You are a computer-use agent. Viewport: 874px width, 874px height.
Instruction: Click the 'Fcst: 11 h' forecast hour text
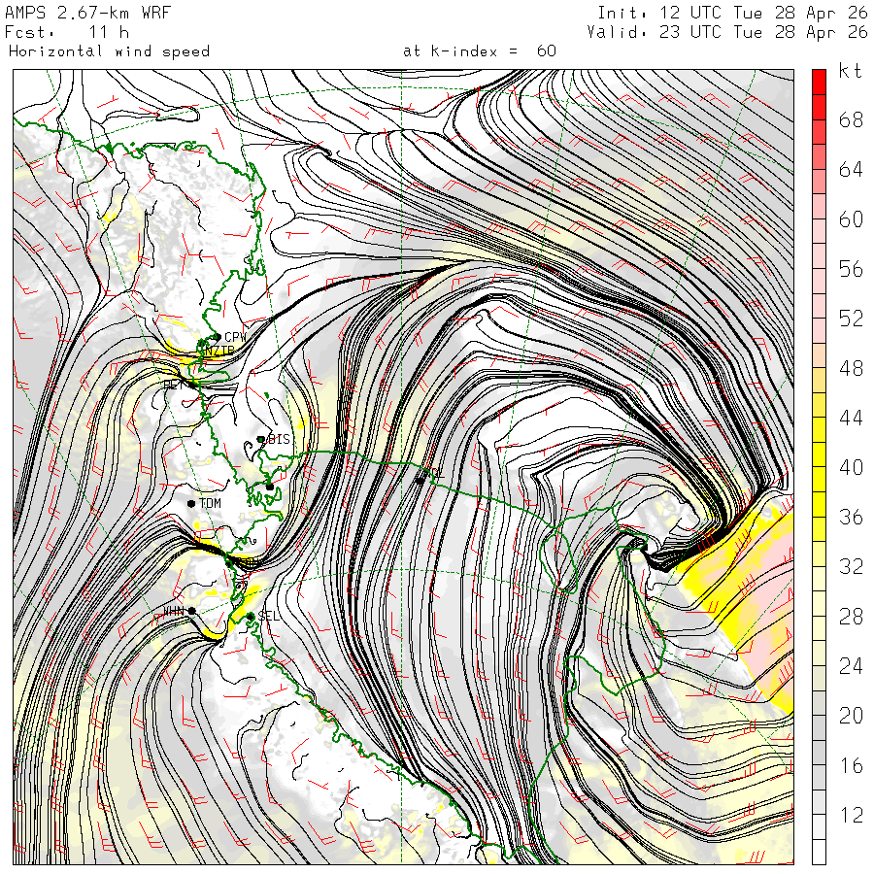coord(67,32)
